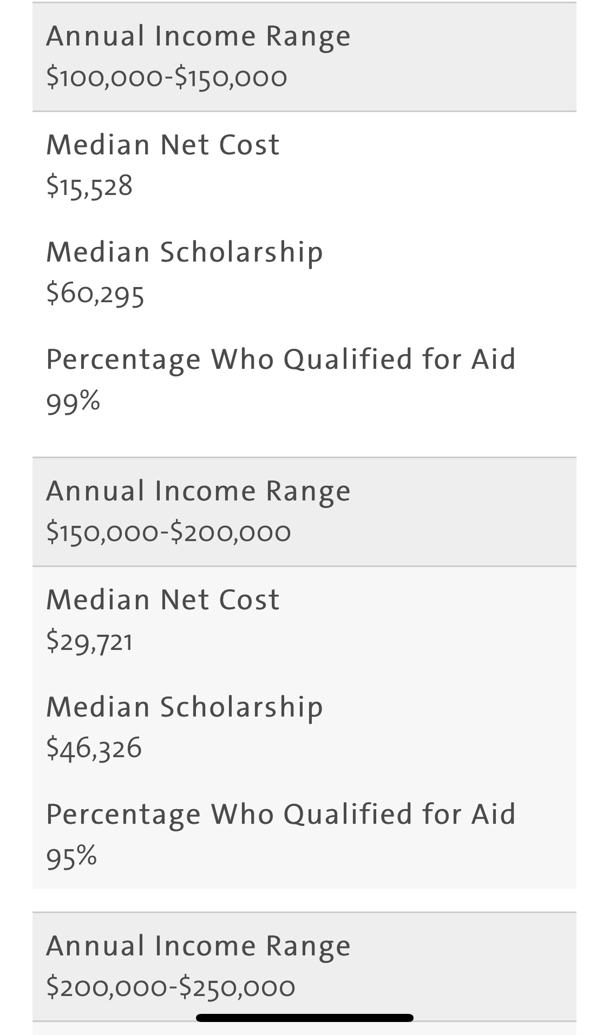The height and width of the screenshot is (1035, 609).
Task: Select the 95% qualified for aid value
Action: pyautogui.click(x=71, y=856)
